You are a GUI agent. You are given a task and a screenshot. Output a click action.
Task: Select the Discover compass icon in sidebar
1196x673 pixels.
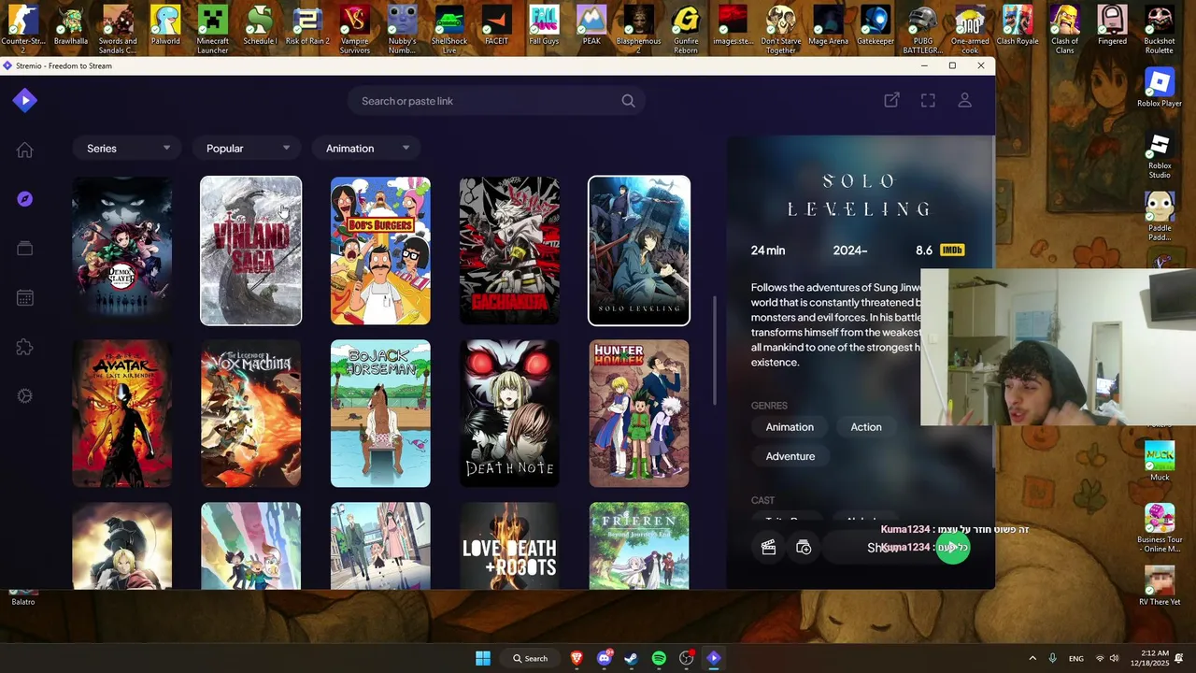tap(25, 199)
